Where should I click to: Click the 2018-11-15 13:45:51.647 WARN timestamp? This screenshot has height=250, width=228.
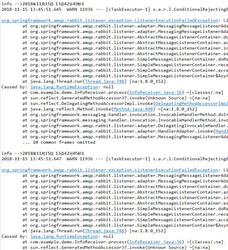point(32,159)
